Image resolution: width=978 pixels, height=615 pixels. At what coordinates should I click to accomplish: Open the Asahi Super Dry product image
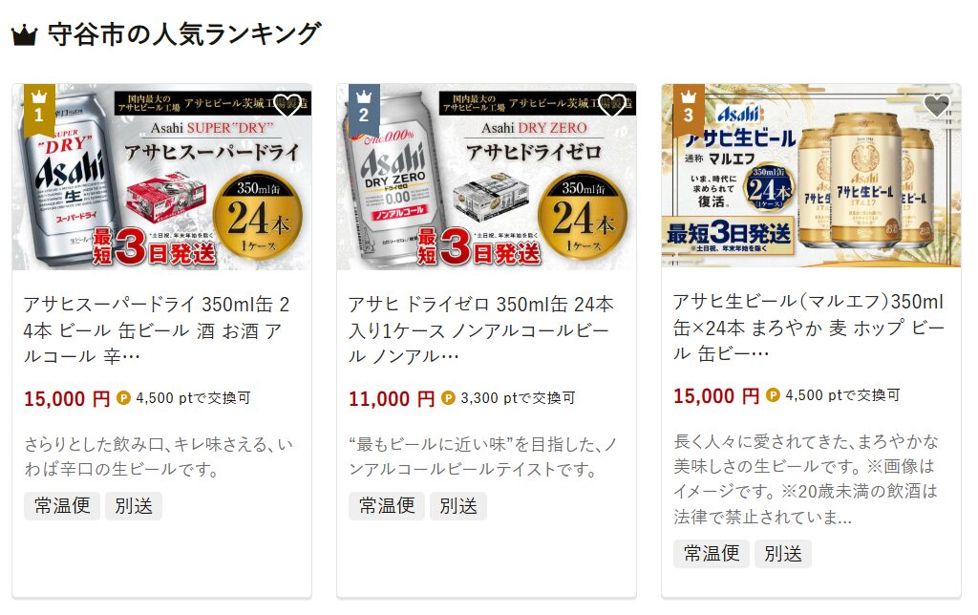click(161, 177)
